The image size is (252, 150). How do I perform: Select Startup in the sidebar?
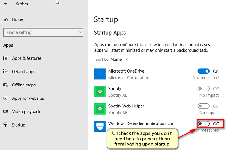(19, 125)
